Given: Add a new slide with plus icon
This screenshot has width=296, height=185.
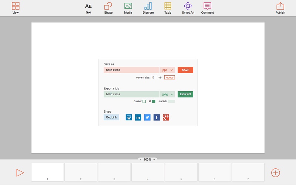Looking at the screenshot, I should pyautogui.click(x=275, y=173).
